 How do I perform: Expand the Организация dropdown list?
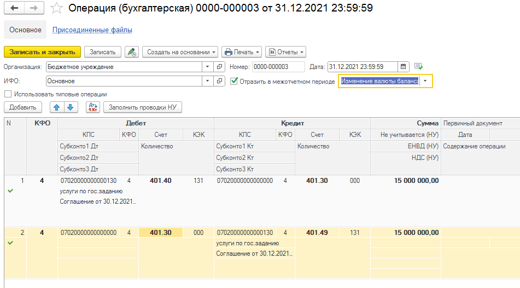coord(207,67)
